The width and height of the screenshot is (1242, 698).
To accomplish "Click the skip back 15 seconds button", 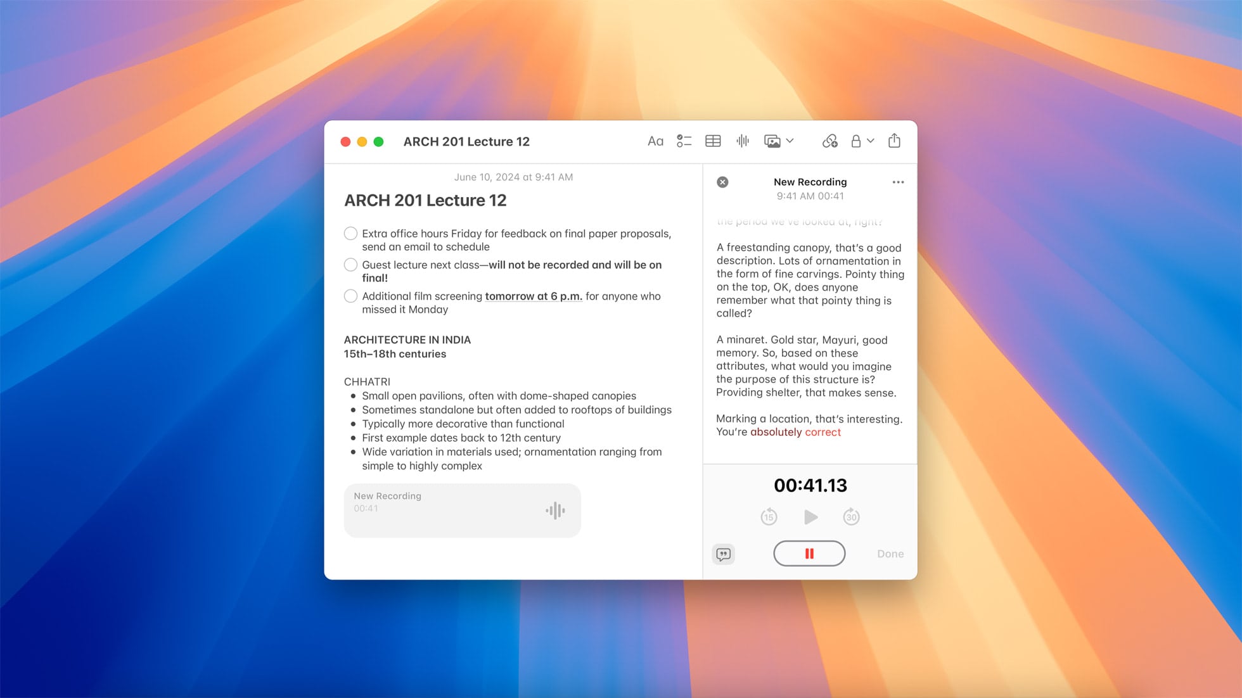I will [769, 516].
